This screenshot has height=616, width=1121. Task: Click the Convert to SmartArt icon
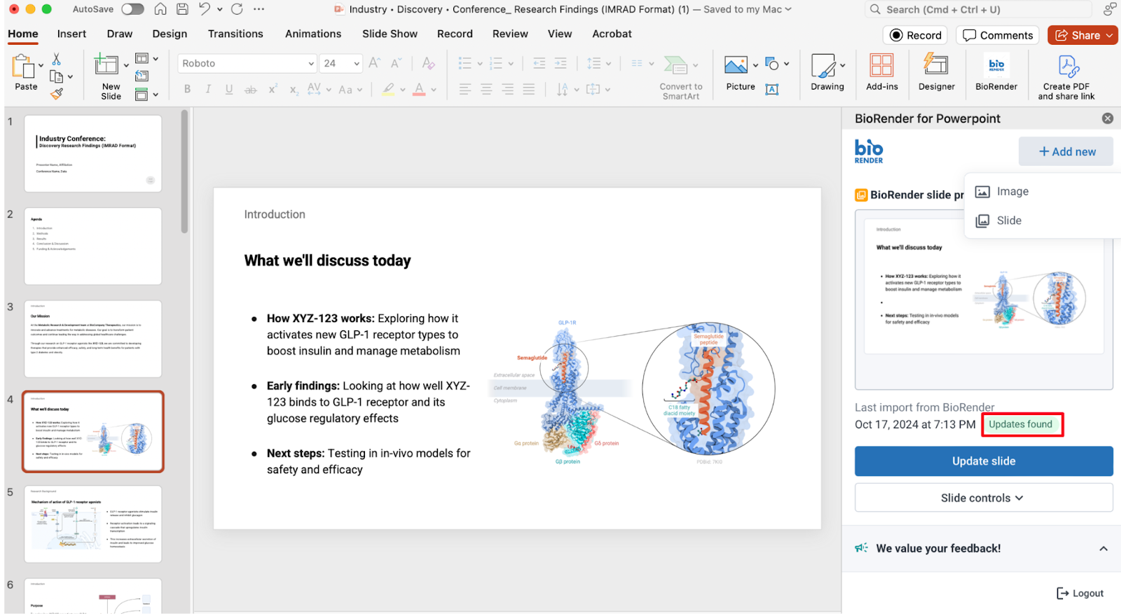(676, 66)
